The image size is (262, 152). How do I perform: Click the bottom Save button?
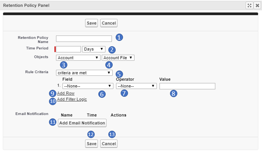(91, 144)
